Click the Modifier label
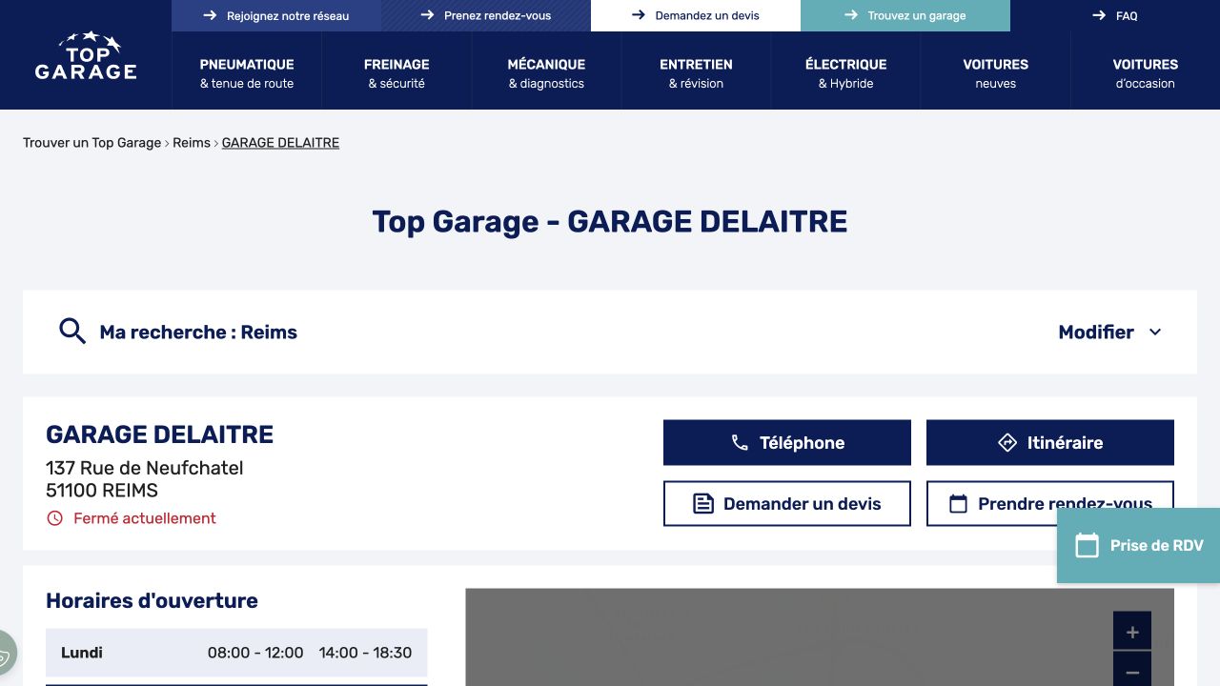1220x686 pixels. (1096, 333)
